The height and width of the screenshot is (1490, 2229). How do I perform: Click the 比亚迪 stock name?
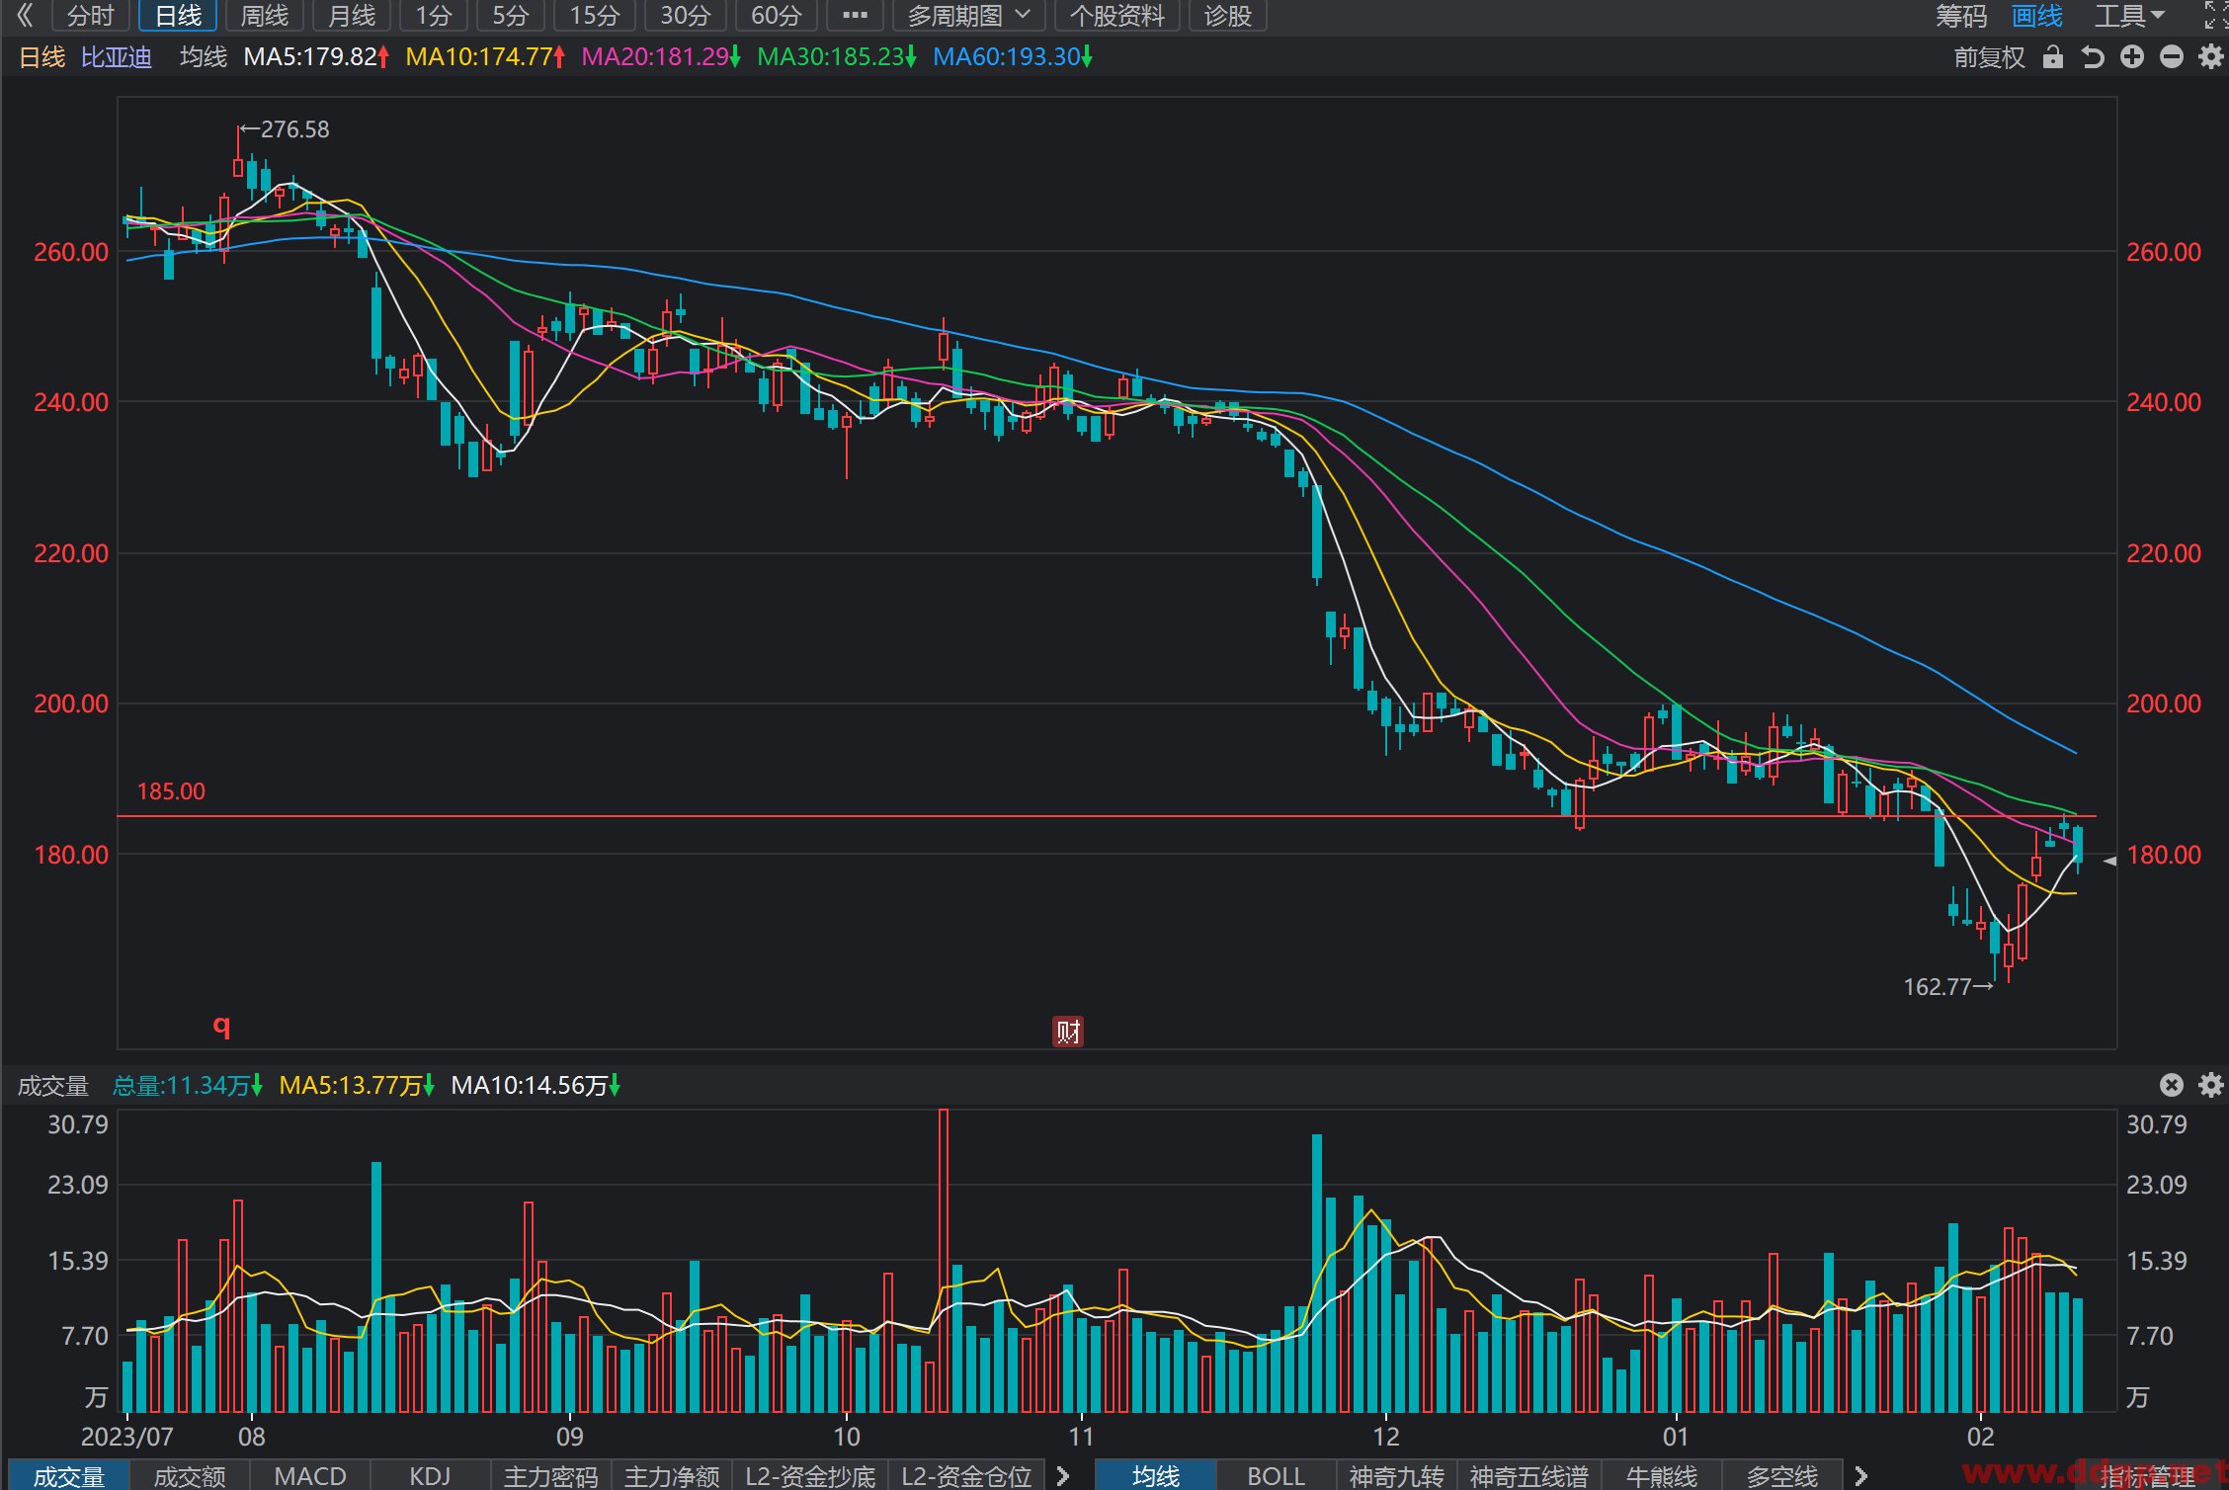click(117, 57)
